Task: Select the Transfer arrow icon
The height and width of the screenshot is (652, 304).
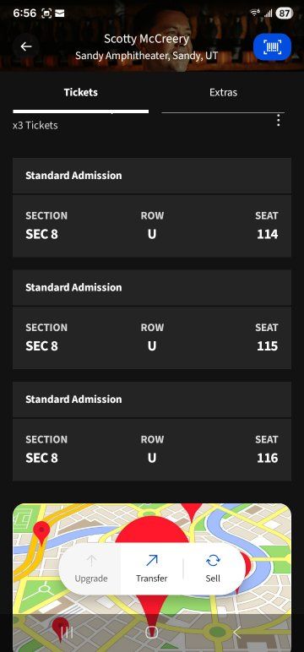Action: [152, 561]
